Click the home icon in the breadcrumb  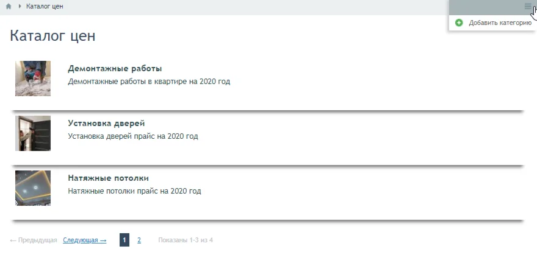pos(9,6)
